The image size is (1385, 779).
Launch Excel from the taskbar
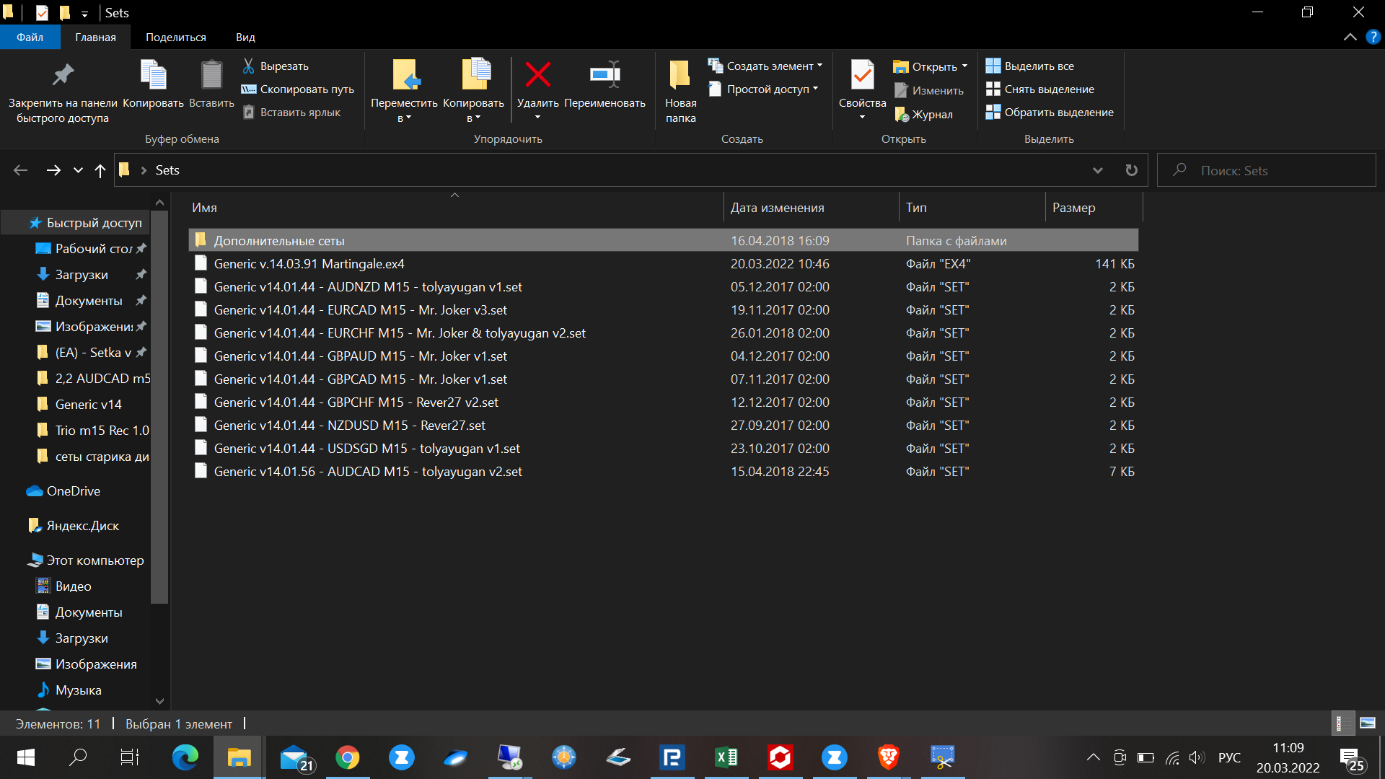[x=726, y=757]
